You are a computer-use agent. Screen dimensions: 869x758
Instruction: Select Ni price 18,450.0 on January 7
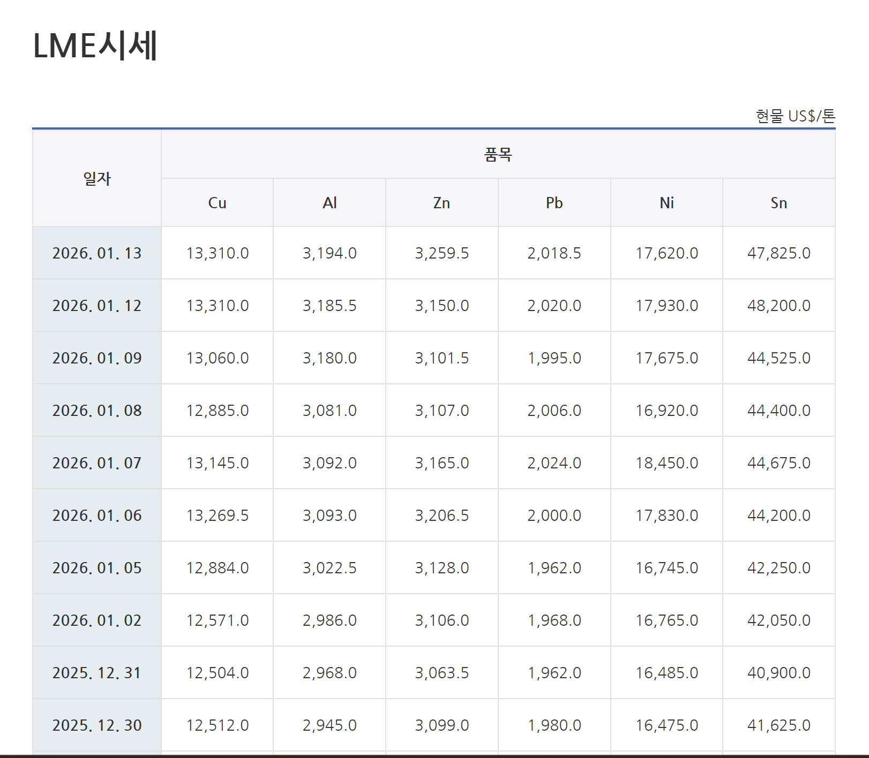[x=666, y=463]
